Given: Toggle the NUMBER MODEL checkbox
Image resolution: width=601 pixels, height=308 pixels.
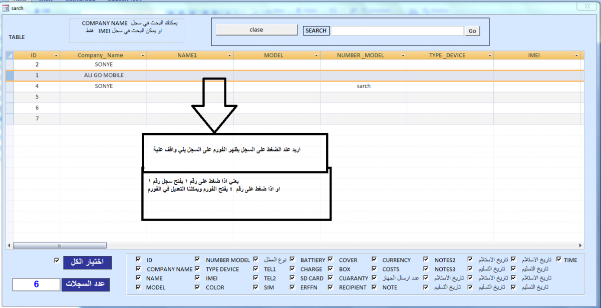Looking at the screenshot, I should click(197, 260).
